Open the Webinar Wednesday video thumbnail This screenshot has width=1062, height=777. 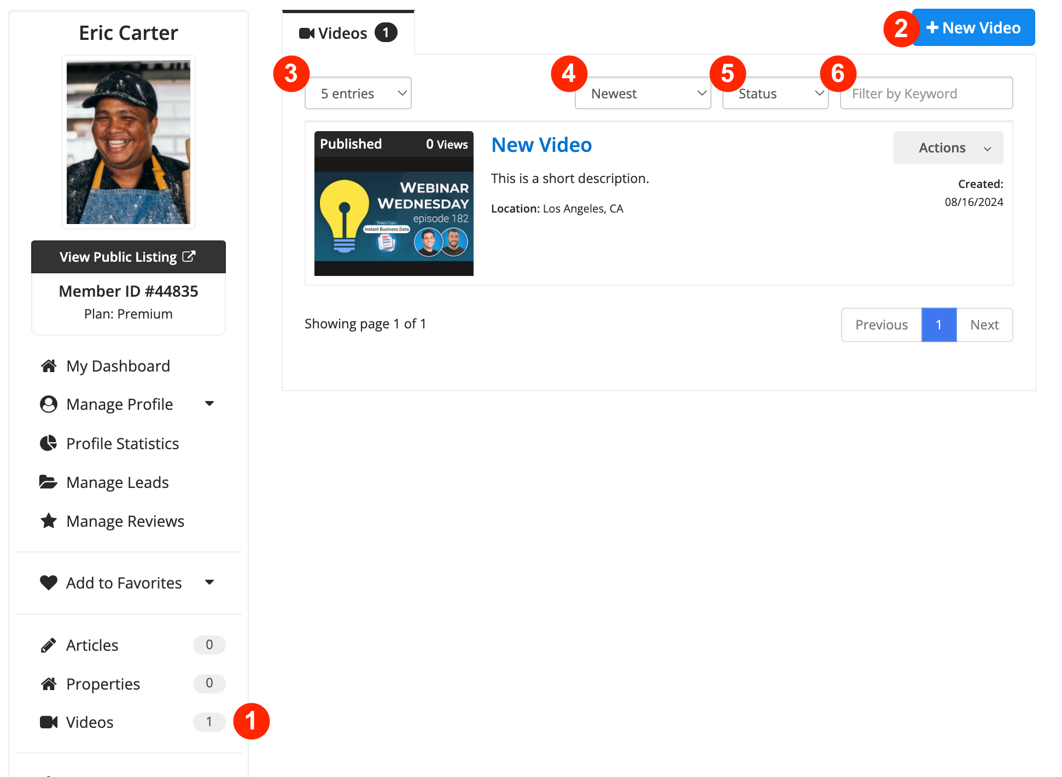(394, 216)
